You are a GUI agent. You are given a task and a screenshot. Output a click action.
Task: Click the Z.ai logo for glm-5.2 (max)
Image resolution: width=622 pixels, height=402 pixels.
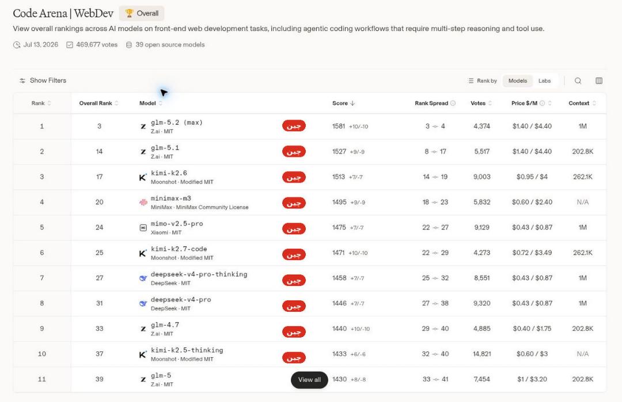(143, 127)
